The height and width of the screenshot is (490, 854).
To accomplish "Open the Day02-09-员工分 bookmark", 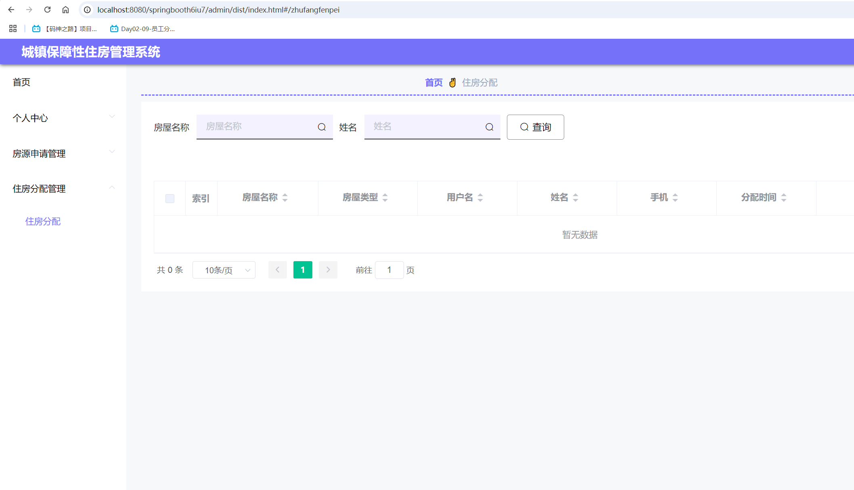I will (142, 29).
